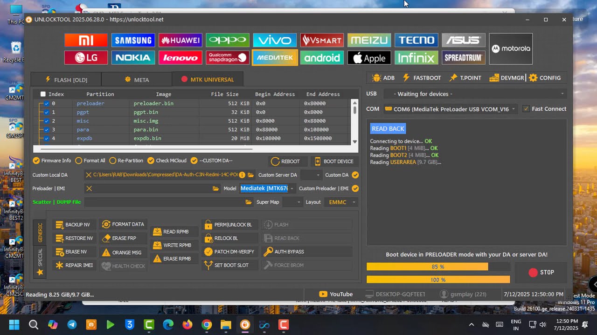This screenshot has width=597, height=335.
Task: Open Windows Start menu
Action: (x=14, y=325)
